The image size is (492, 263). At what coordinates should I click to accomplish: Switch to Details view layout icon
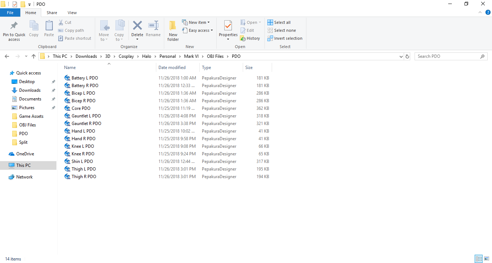(479, 259)
